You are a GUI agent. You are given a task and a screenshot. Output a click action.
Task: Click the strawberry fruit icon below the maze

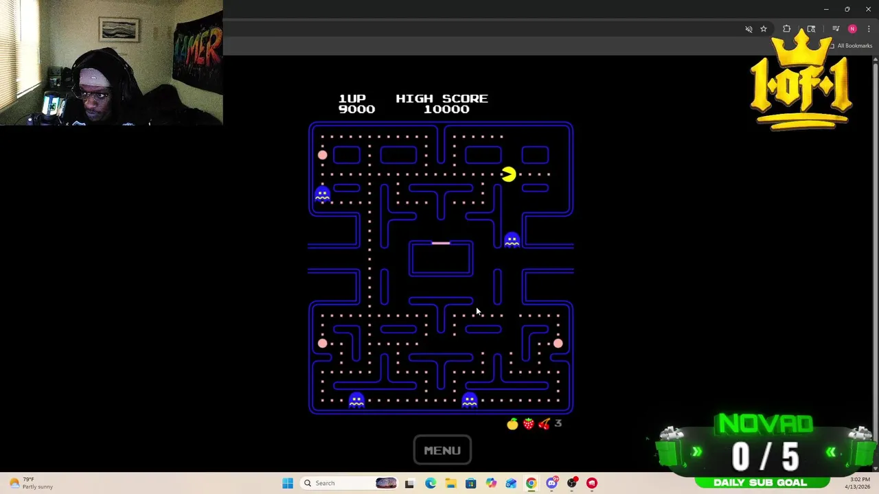point(528,424)
